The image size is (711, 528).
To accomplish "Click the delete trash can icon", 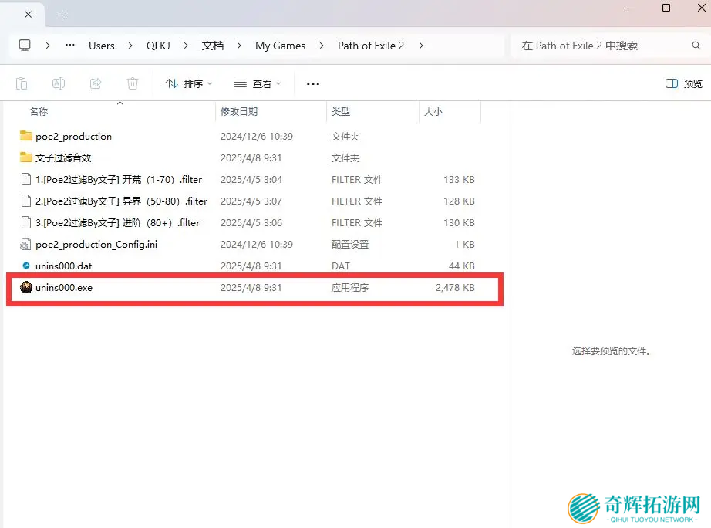I will click(x=133, y=83).
